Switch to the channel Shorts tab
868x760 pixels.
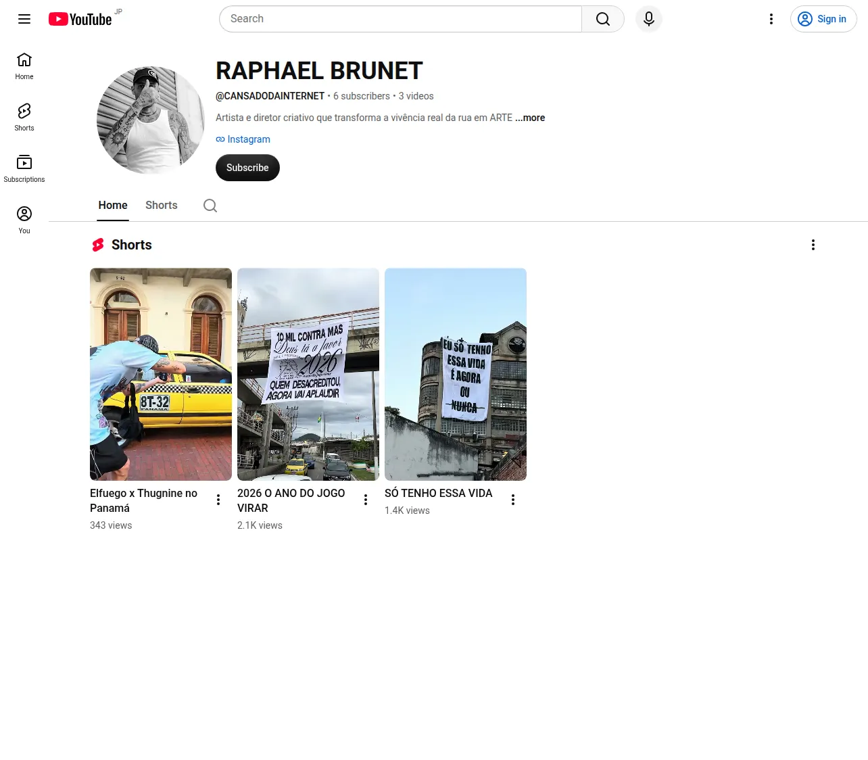pyautogui.click(x=162, y=206)
